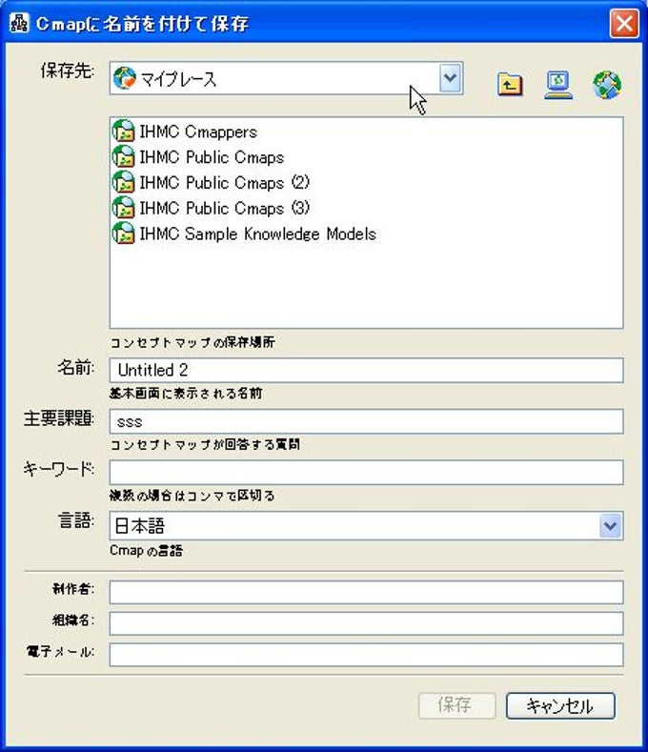
Task: Click the 名前 field containing Untitled 2
Action: (x=366, y=370)
